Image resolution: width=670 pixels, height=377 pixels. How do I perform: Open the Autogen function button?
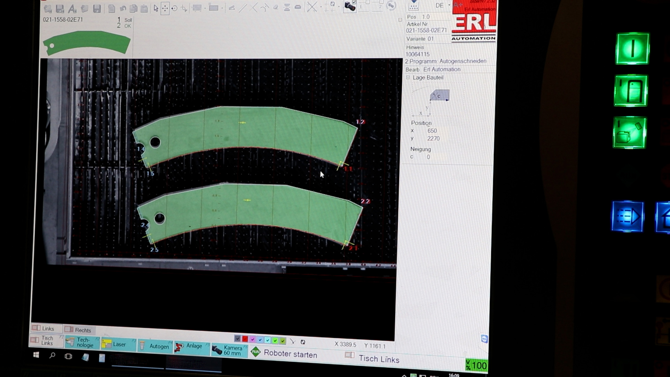coord(155,346)
